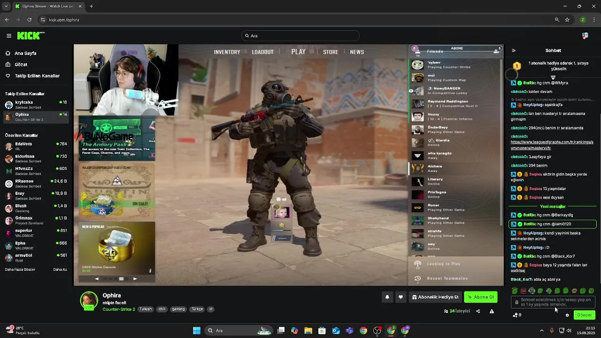Screen dimensions: 601x338
Task: Focus the Kick 'Ara' search field
Action: [x=300, y=36]
